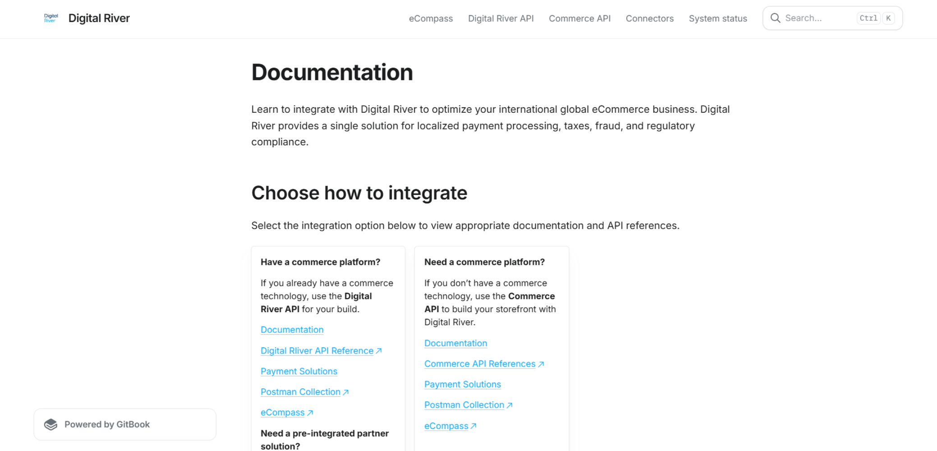Click the Learn to integrate intro paragraph
The image size is (937, 451).
[x=491, y=126]
